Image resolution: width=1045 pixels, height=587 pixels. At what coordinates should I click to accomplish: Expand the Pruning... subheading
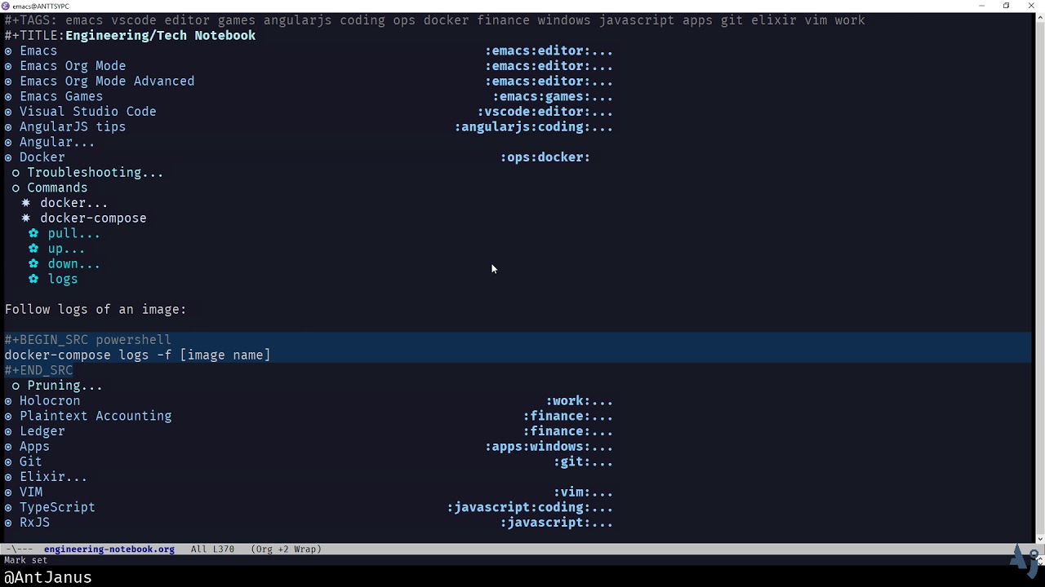click(x=64, y=386)
